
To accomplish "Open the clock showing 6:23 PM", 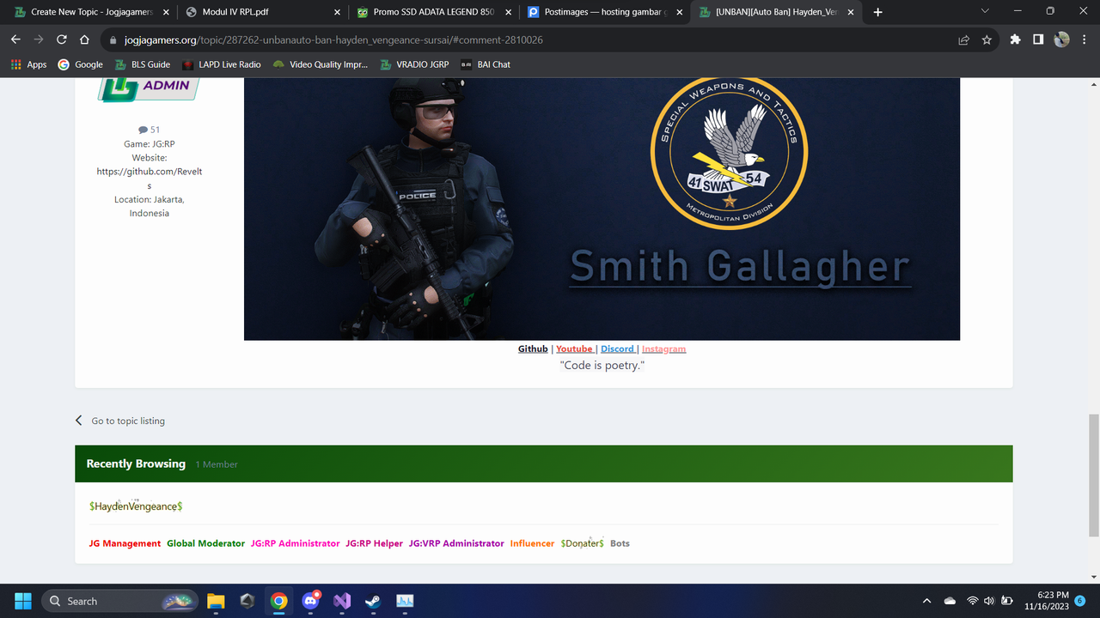I will pos(1048,601).
